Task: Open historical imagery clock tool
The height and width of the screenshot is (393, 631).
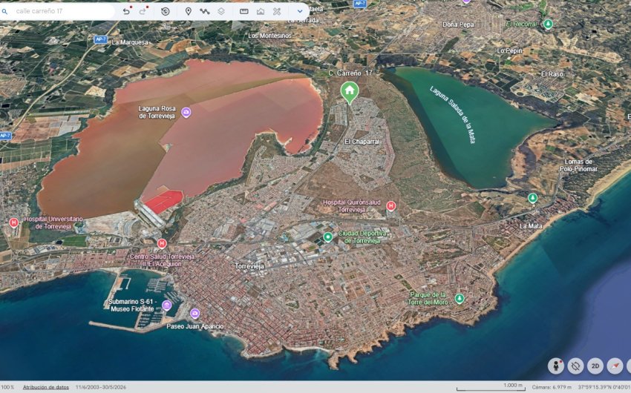Action: (x=165, y=11)
